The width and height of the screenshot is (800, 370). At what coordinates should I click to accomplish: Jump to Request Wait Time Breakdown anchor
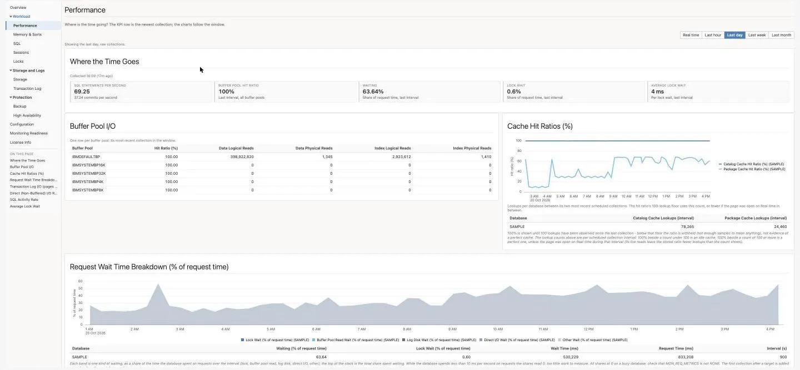coord(33,180)
